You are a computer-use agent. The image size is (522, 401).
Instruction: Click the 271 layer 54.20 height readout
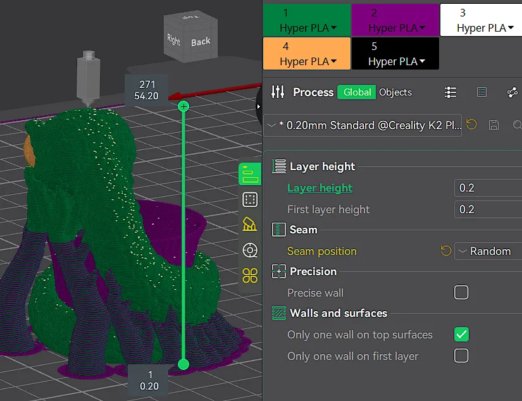tap(147, 90)
